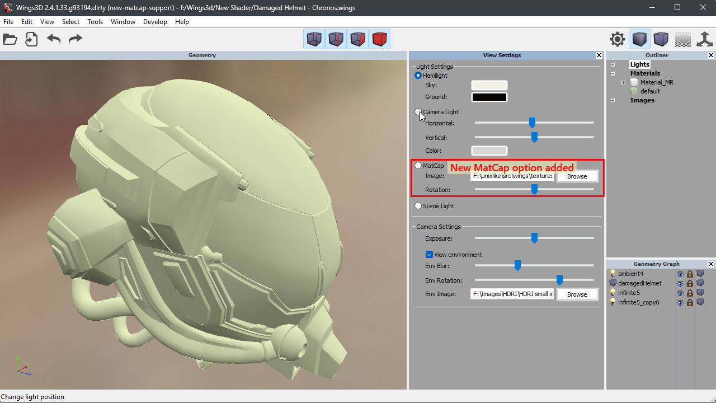Select the Scene Light radio button
Screen dimensions: 716x403
(x=418, y=206)
